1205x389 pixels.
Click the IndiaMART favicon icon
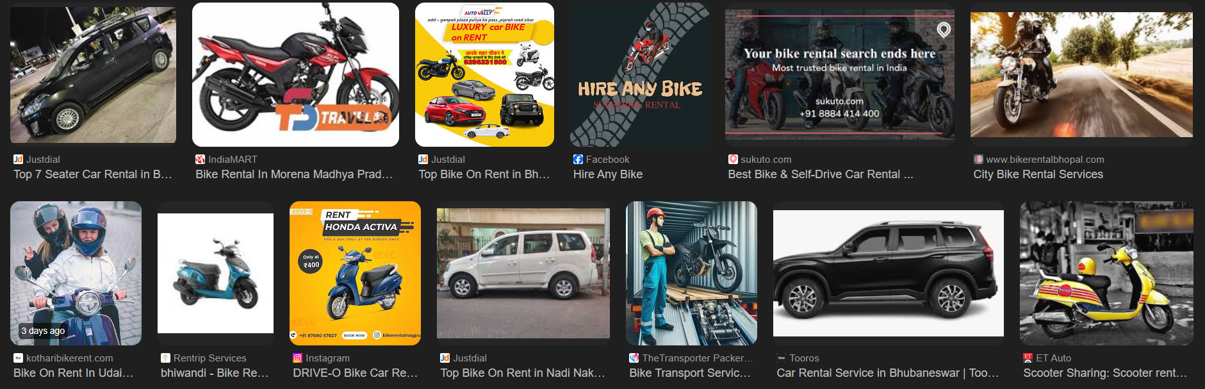coord(201,160)
